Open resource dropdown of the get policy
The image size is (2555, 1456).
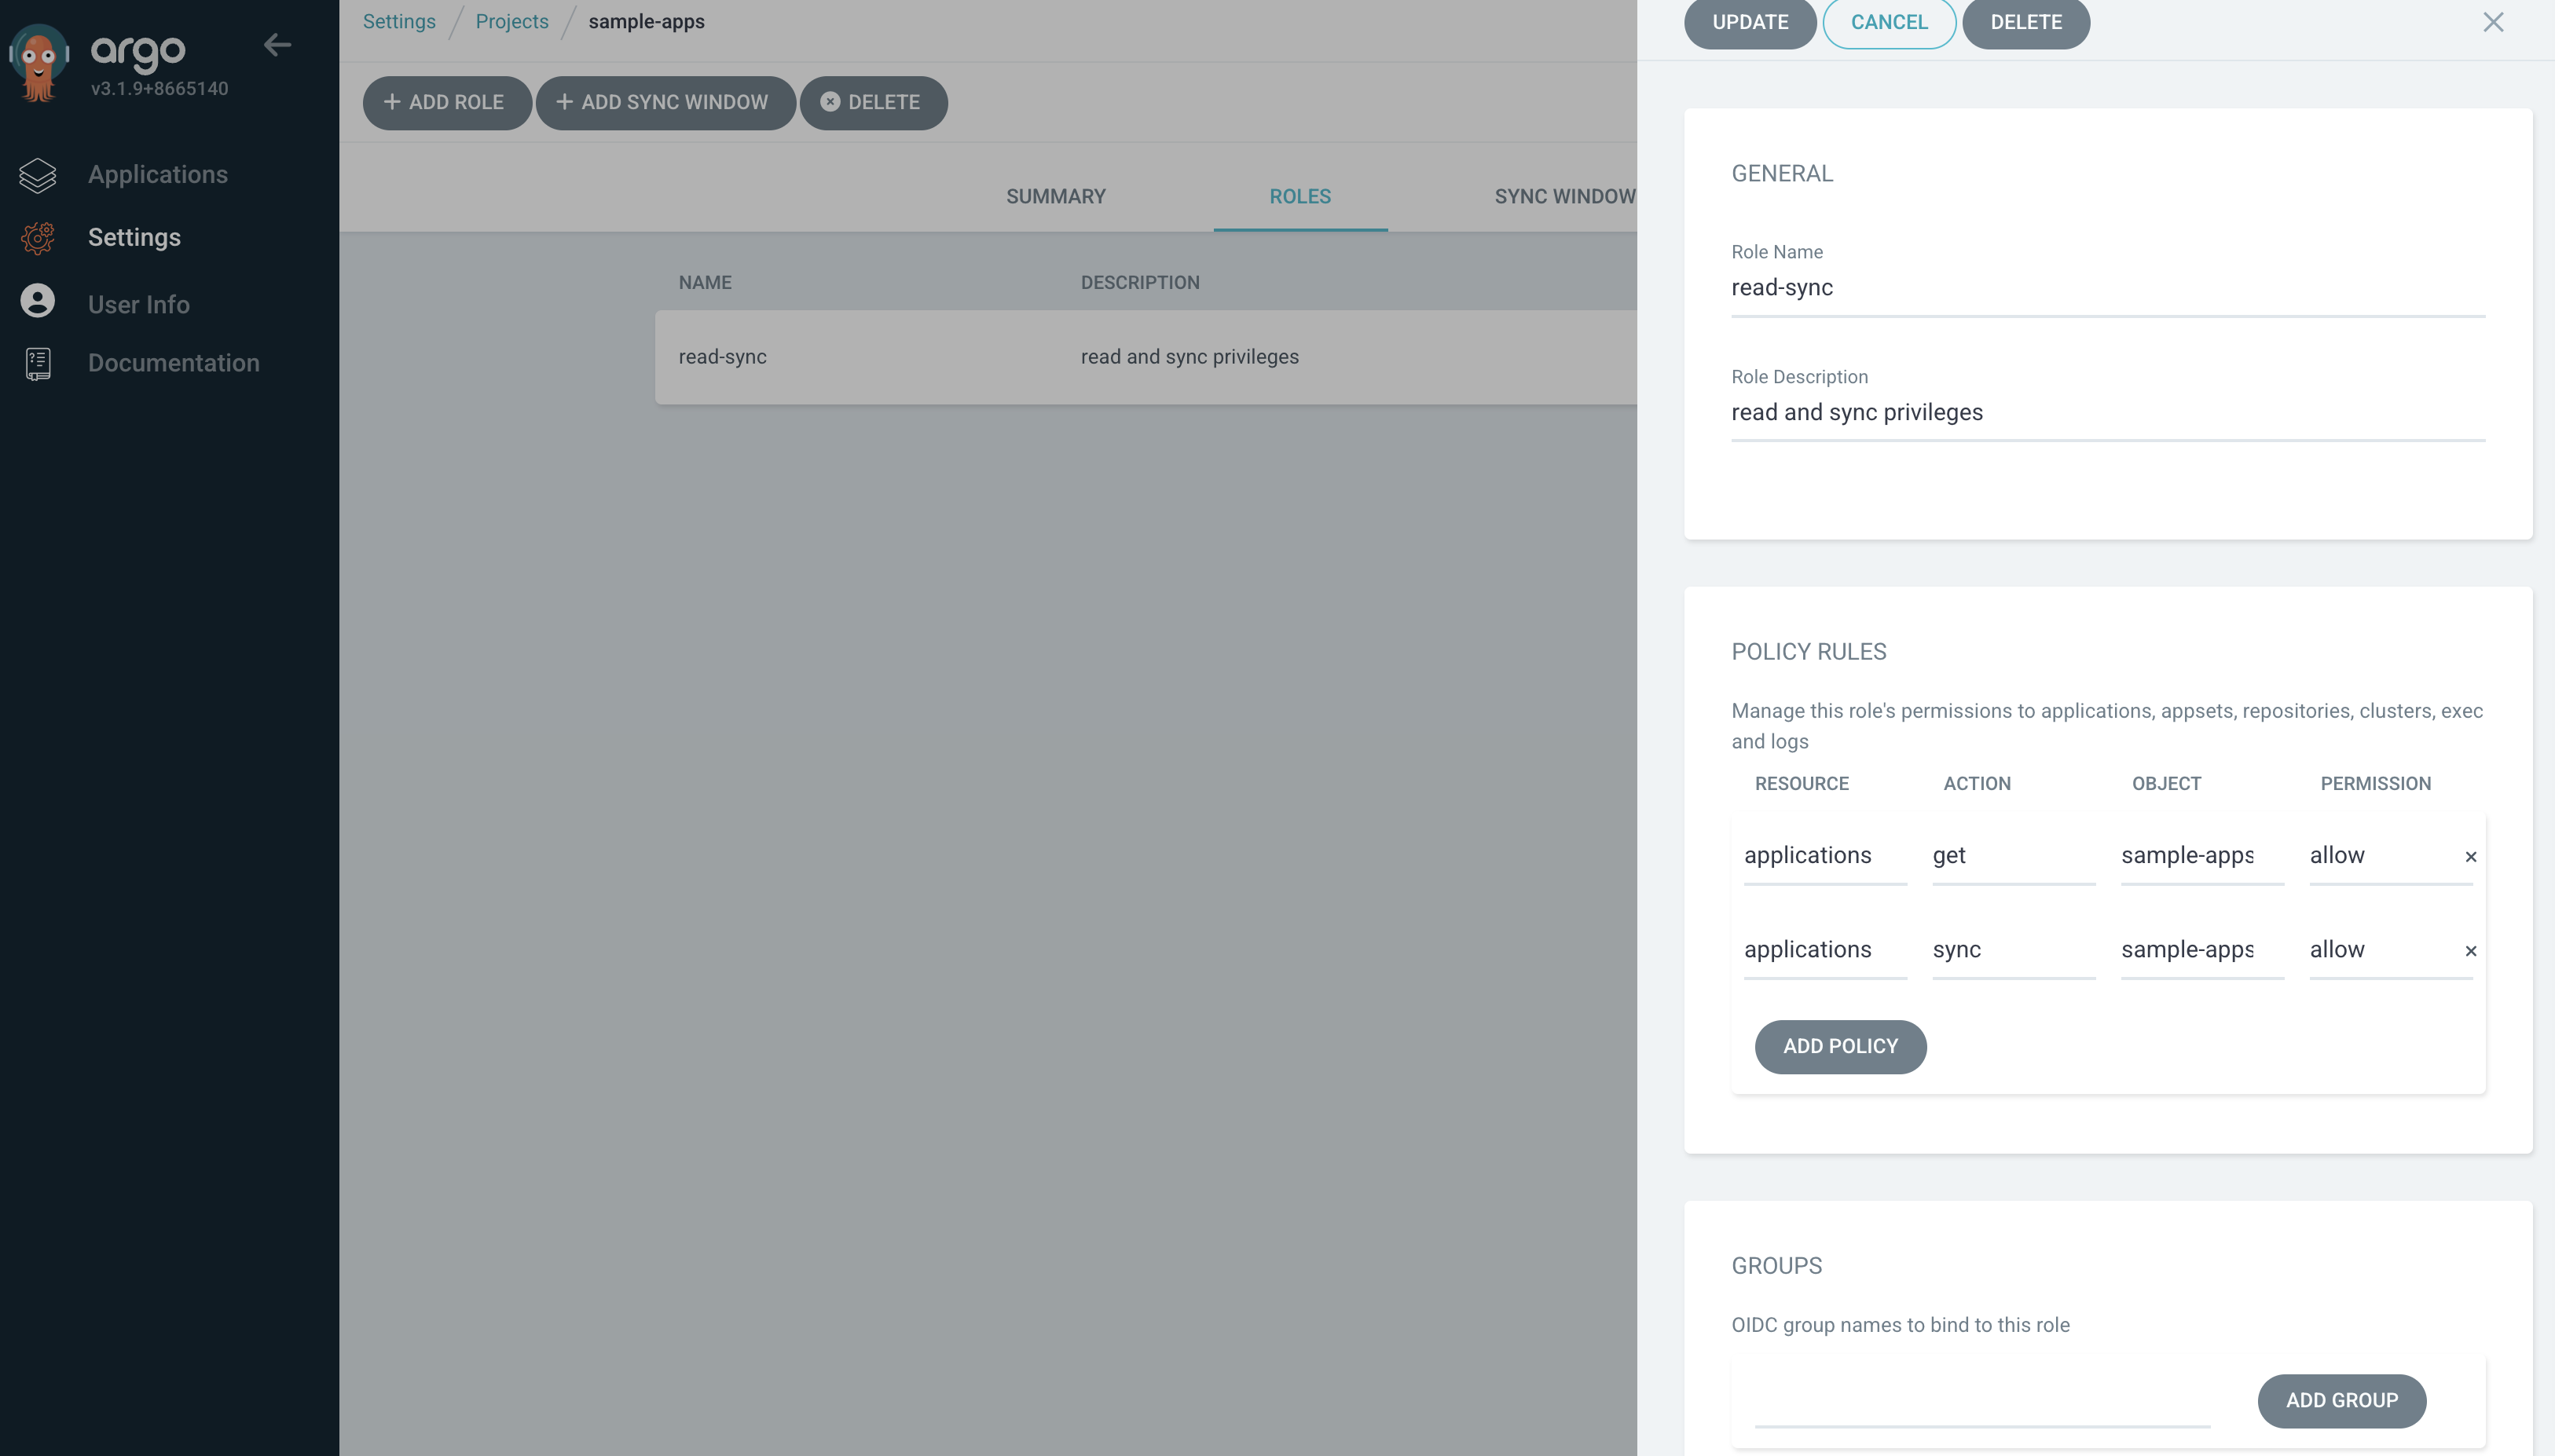(1824, 856)
